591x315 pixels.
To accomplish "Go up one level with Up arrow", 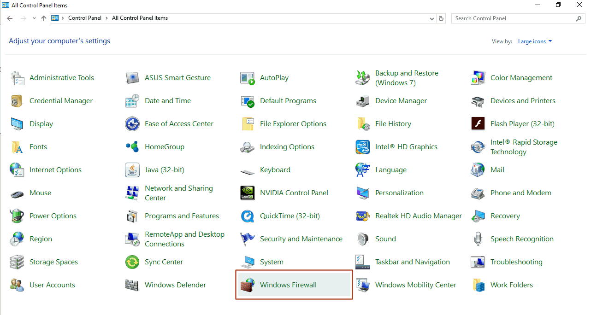I will [44, 18].
